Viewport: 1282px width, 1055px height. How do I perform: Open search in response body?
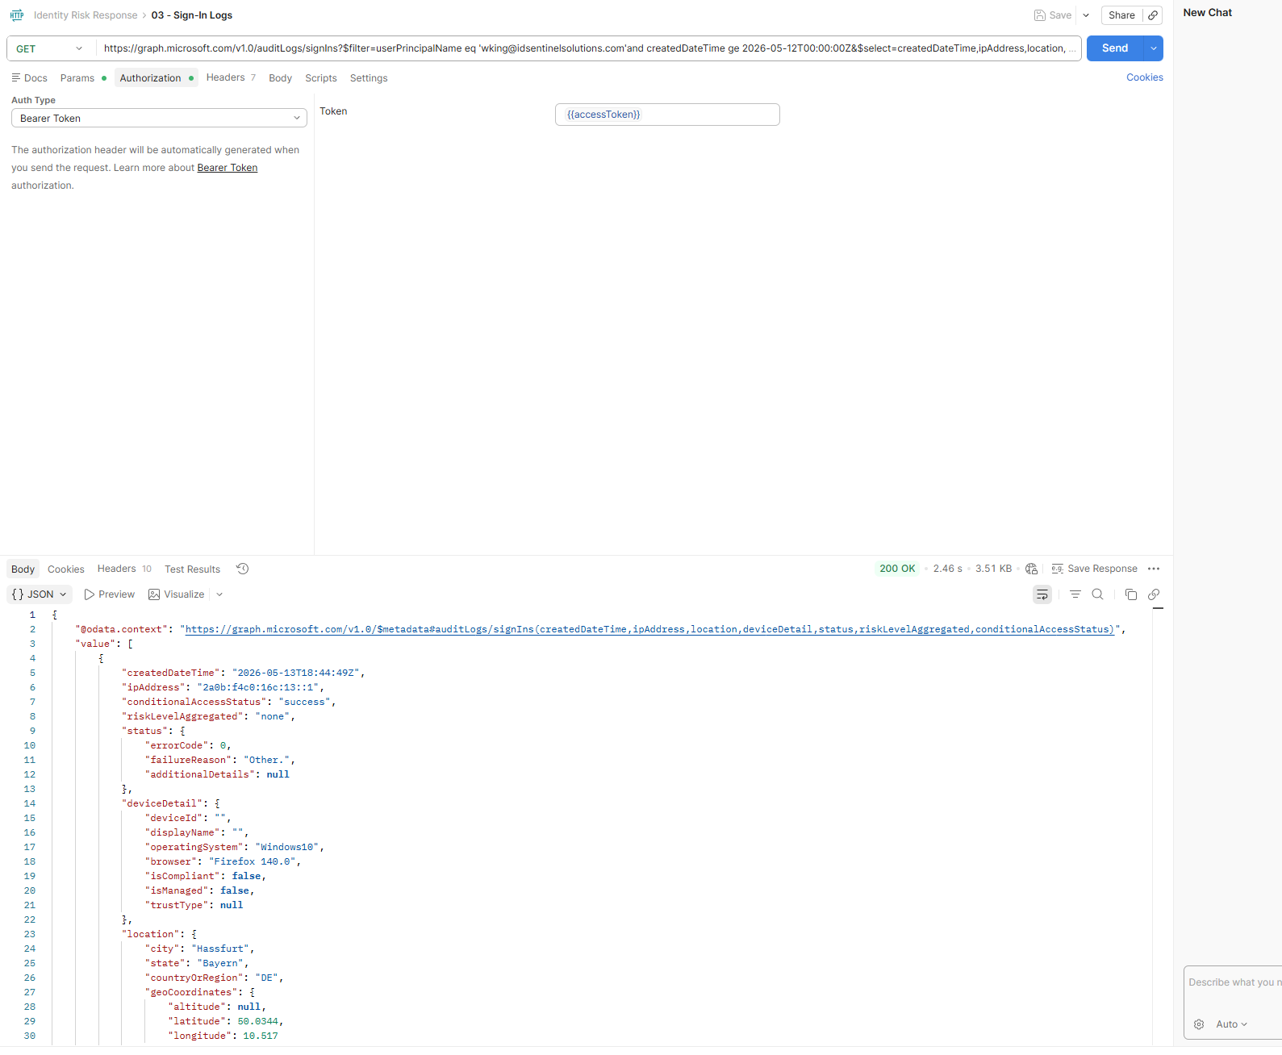tap(1097, 594)
